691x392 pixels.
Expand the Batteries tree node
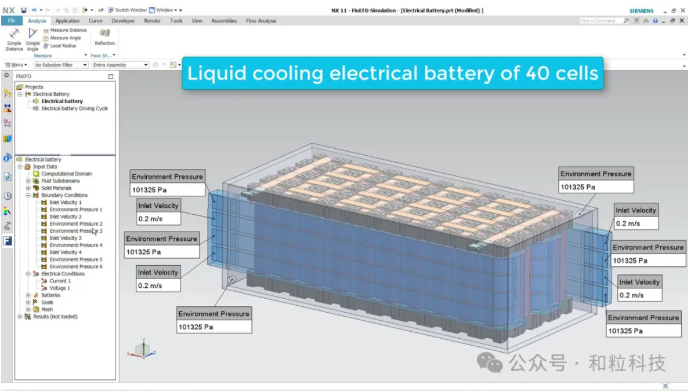coord(28,295)
